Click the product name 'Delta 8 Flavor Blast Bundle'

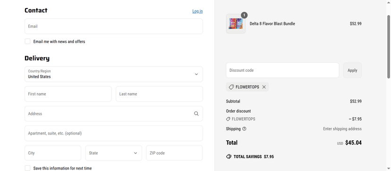pos(272,24)
